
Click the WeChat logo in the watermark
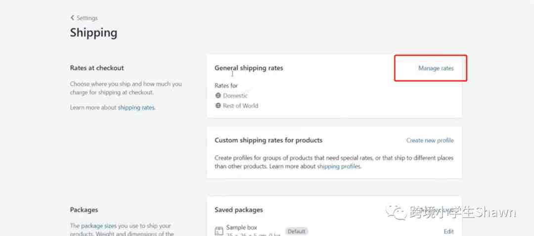point(399,213)
